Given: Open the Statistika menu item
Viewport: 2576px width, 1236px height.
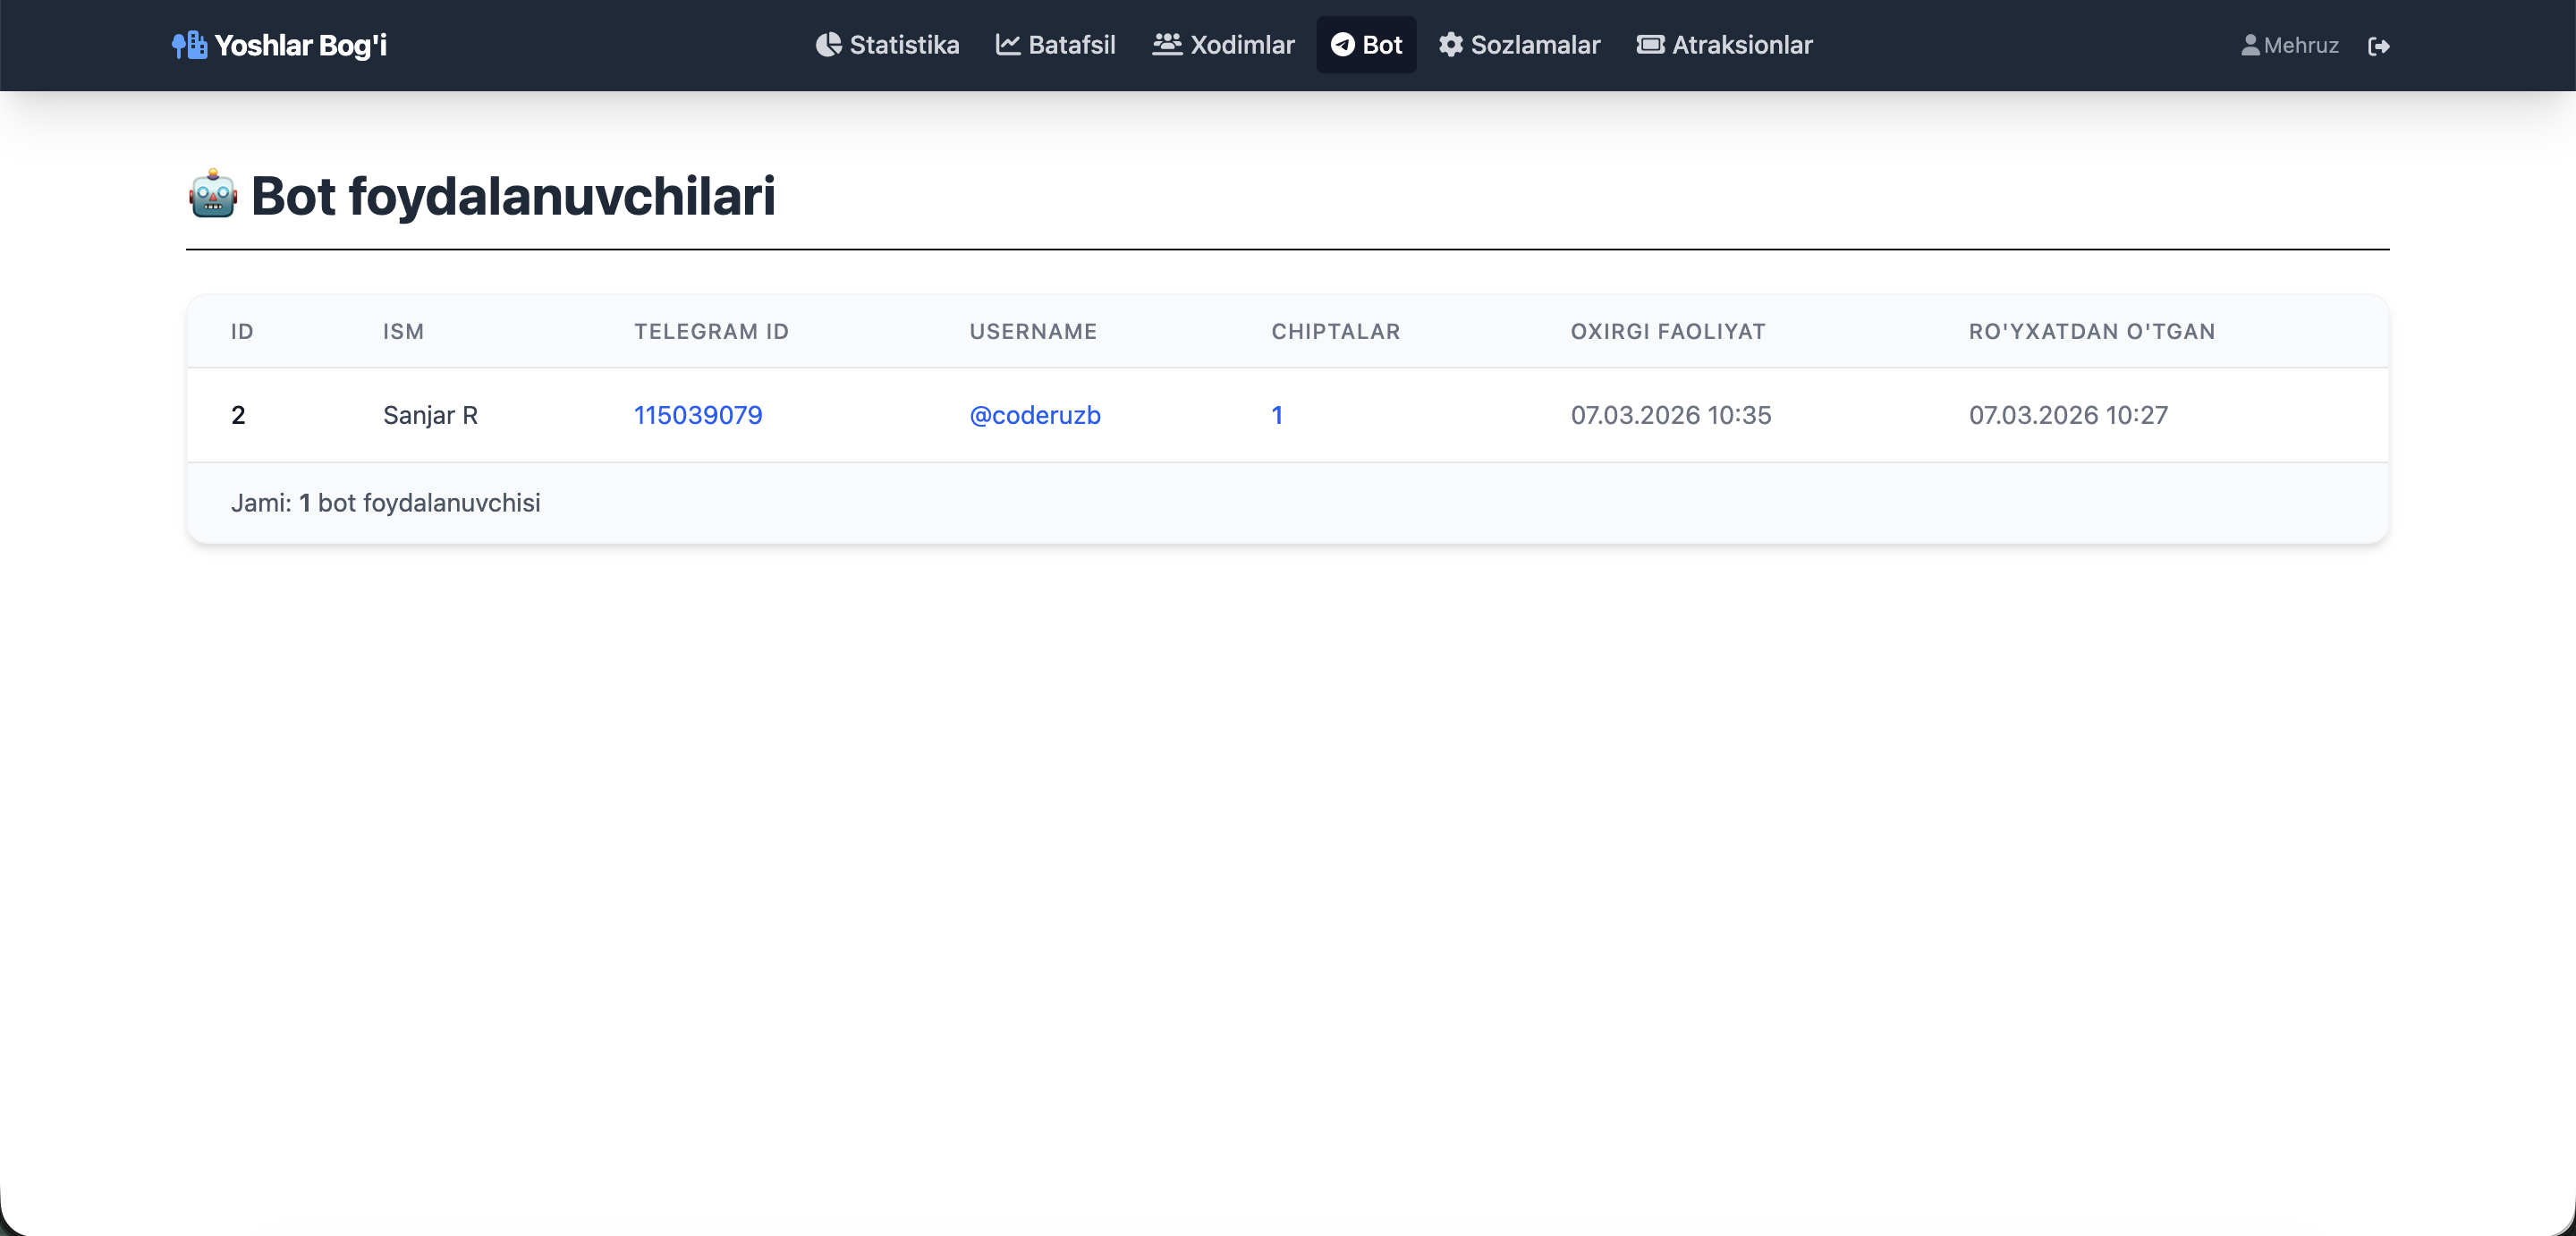Looking at the screenshot, I should (903, 45).
